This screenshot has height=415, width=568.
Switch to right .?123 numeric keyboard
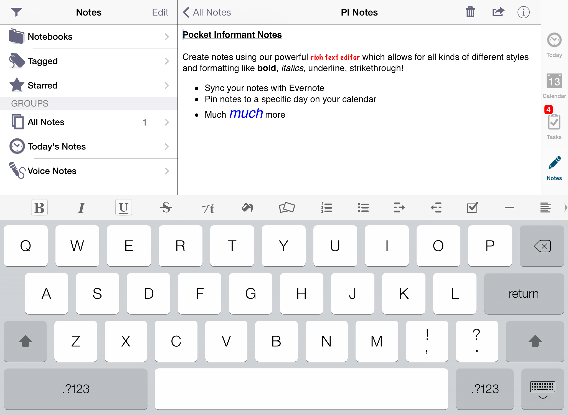pyautogui.click(x=485, y=389)
